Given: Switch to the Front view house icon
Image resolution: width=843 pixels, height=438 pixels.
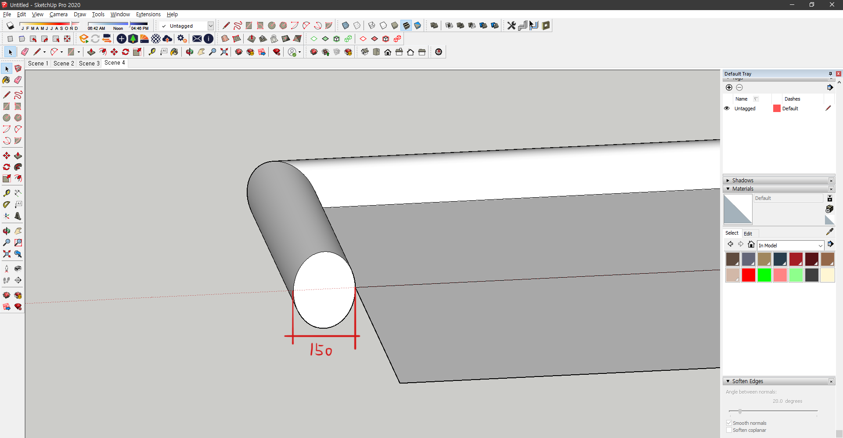Looking at the screenshot, I should (388, 52).
